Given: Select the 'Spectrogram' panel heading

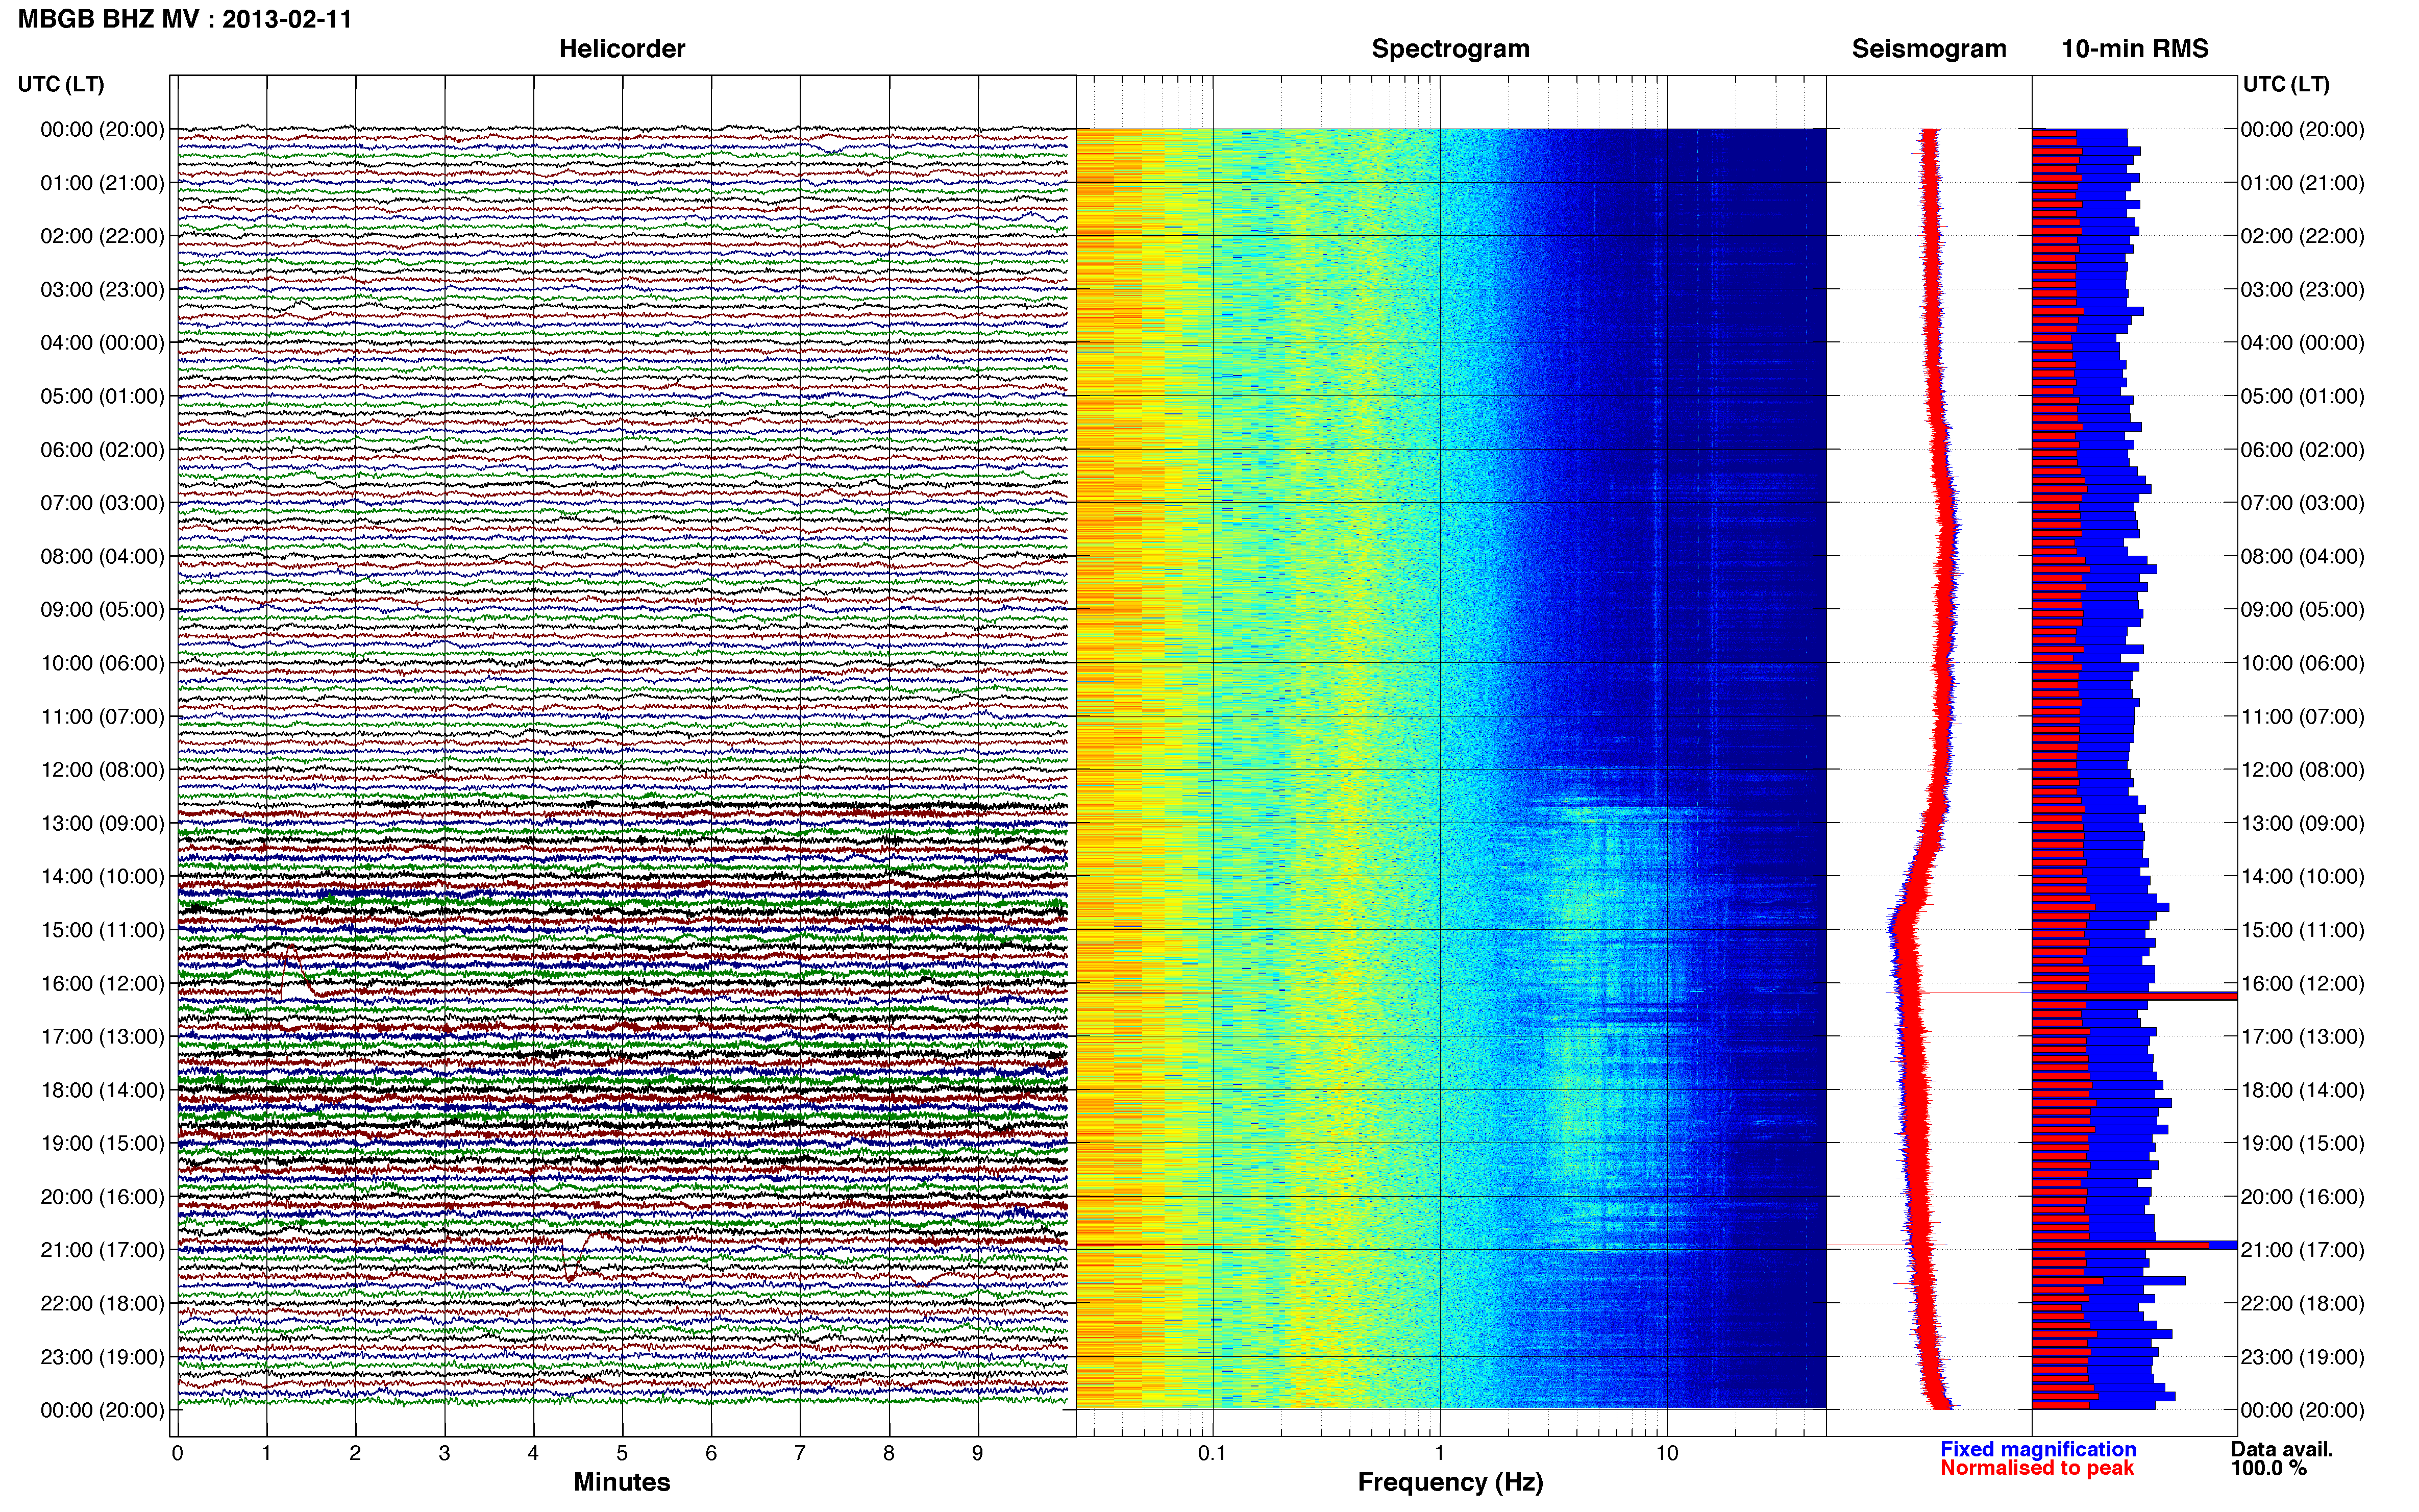Looking at the screenshot, I should 1450,49.
